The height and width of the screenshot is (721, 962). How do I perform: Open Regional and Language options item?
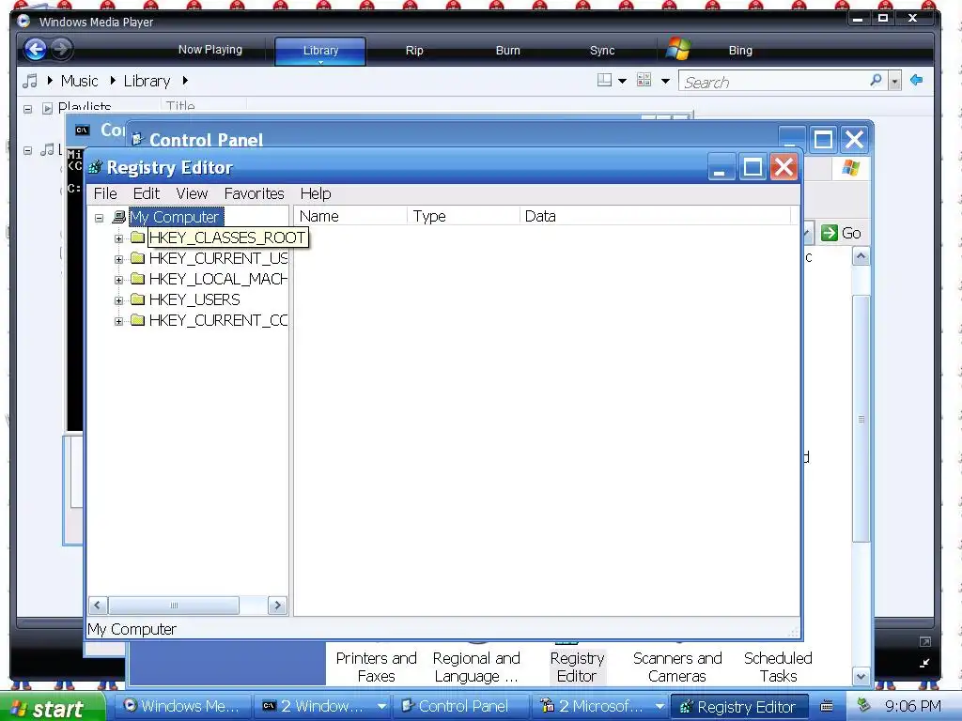coord(476,667)
